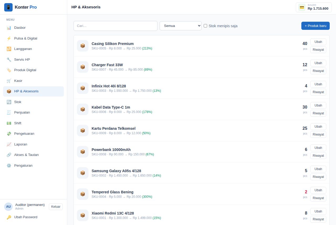Image resolution: width=336 pixels, height=225 pixels.
Task: Click the package icon of Kabel Data Type-C
Action: point(83,109)
